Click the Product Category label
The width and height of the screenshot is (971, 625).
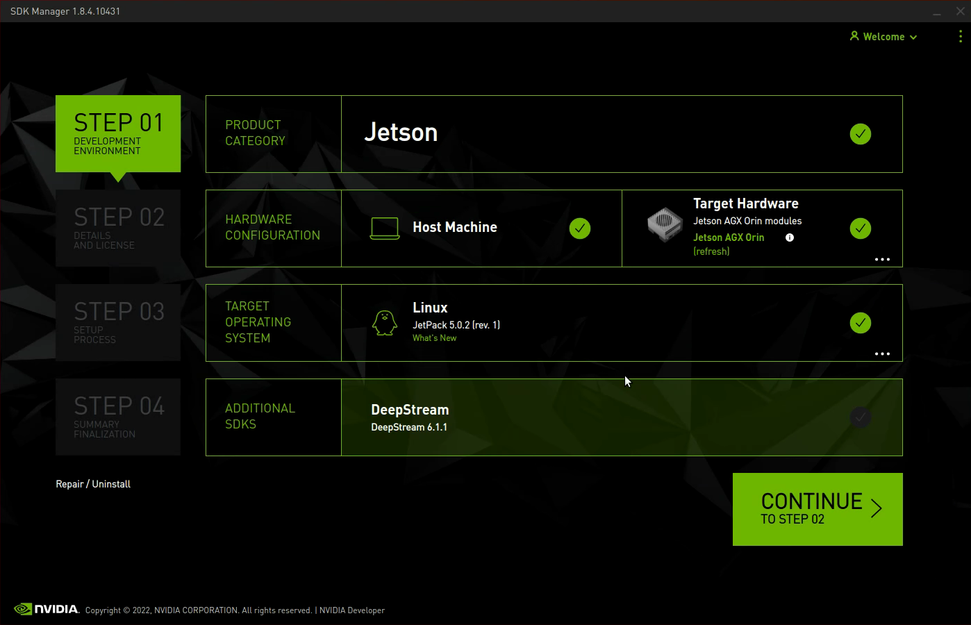[x=255, y=133]
